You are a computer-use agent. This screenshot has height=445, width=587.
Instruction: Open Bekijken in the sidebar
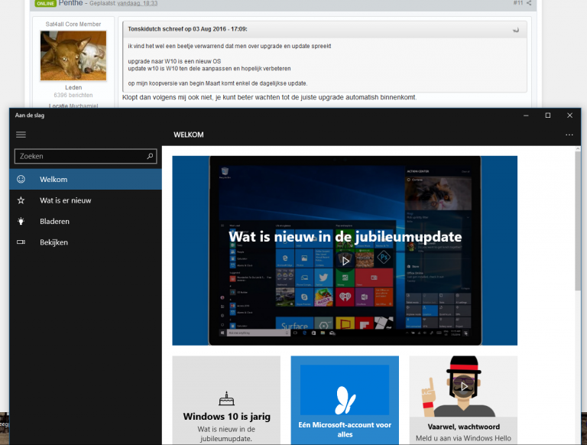point(54,242)
